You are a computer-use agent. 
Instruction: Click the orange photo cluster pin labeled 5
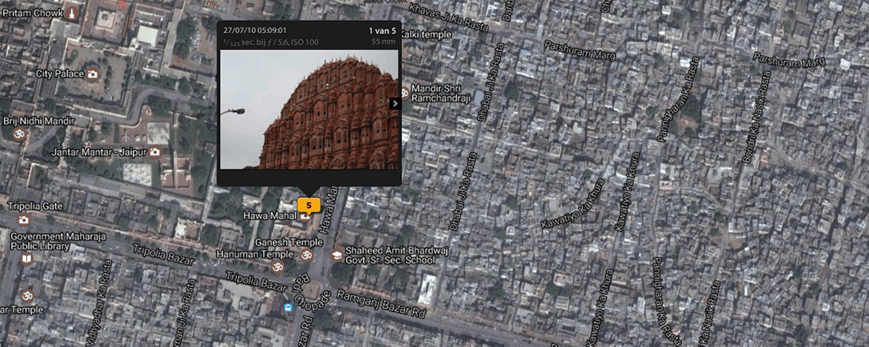(x=309, y=205)
